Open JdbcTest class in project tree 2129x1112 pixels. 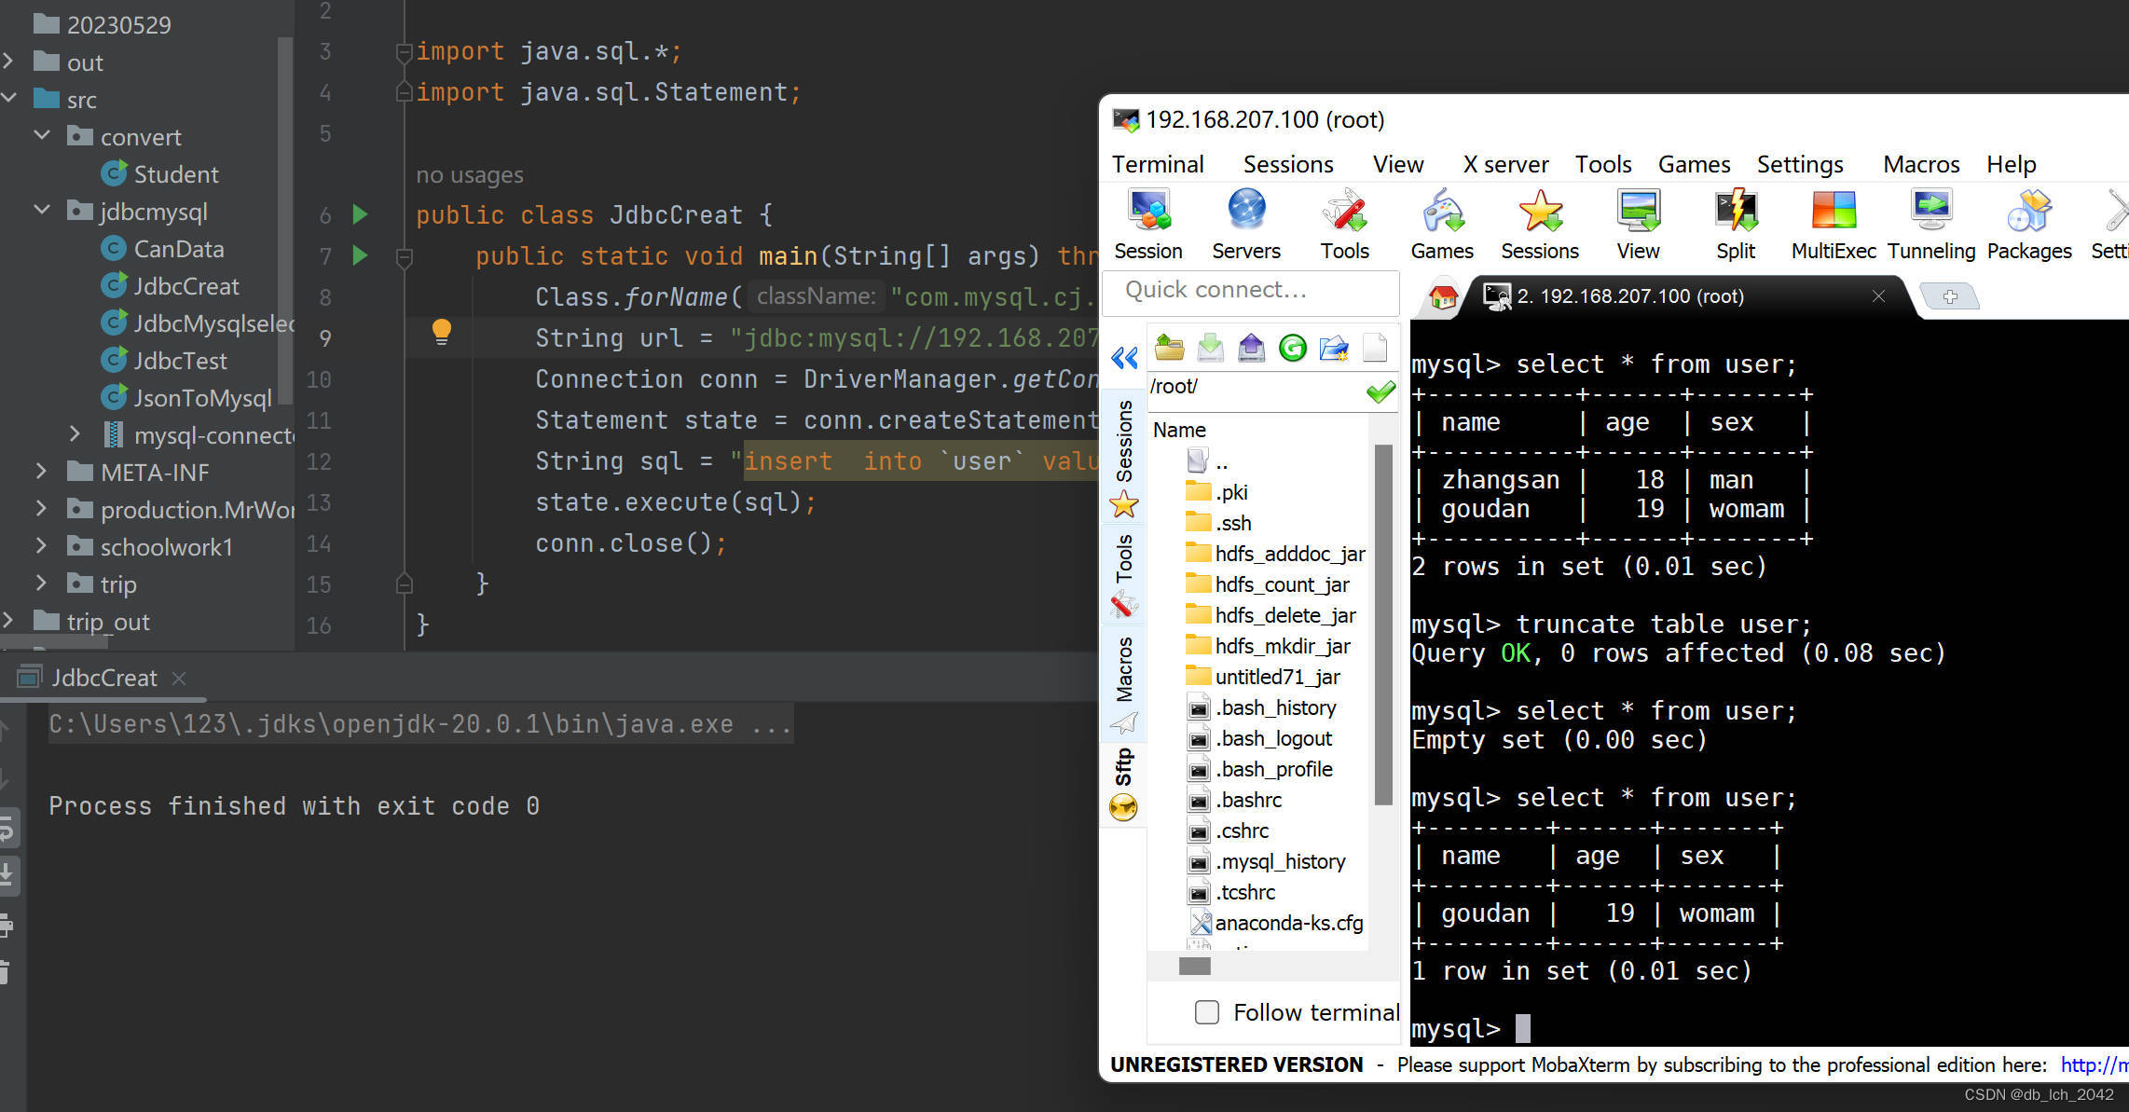180,361
